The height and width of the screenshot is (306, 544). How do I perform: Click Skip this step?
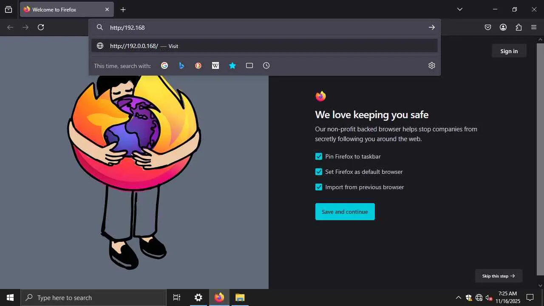point(499,276)
